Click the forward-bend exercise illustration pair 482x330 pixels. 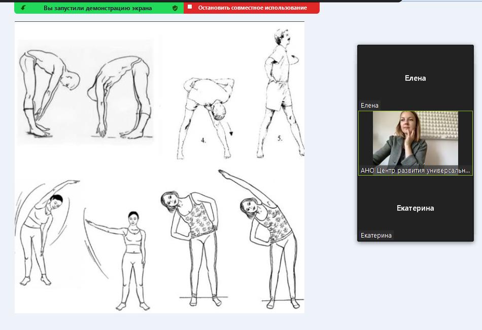point(85,92)
